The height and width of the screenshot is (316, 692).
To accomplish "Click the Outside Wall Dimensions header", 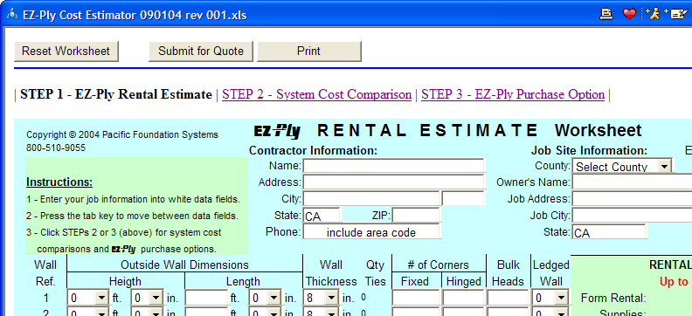I will click(x=184, y=264).
